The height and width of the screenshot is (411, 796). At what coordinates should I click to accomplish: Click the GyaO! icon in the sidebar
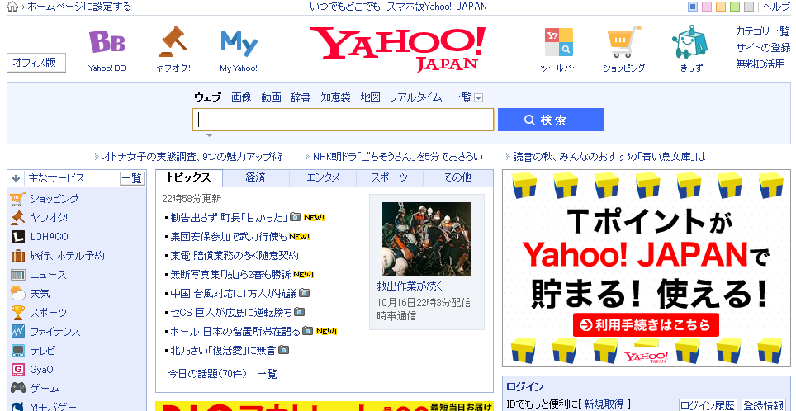18,370
